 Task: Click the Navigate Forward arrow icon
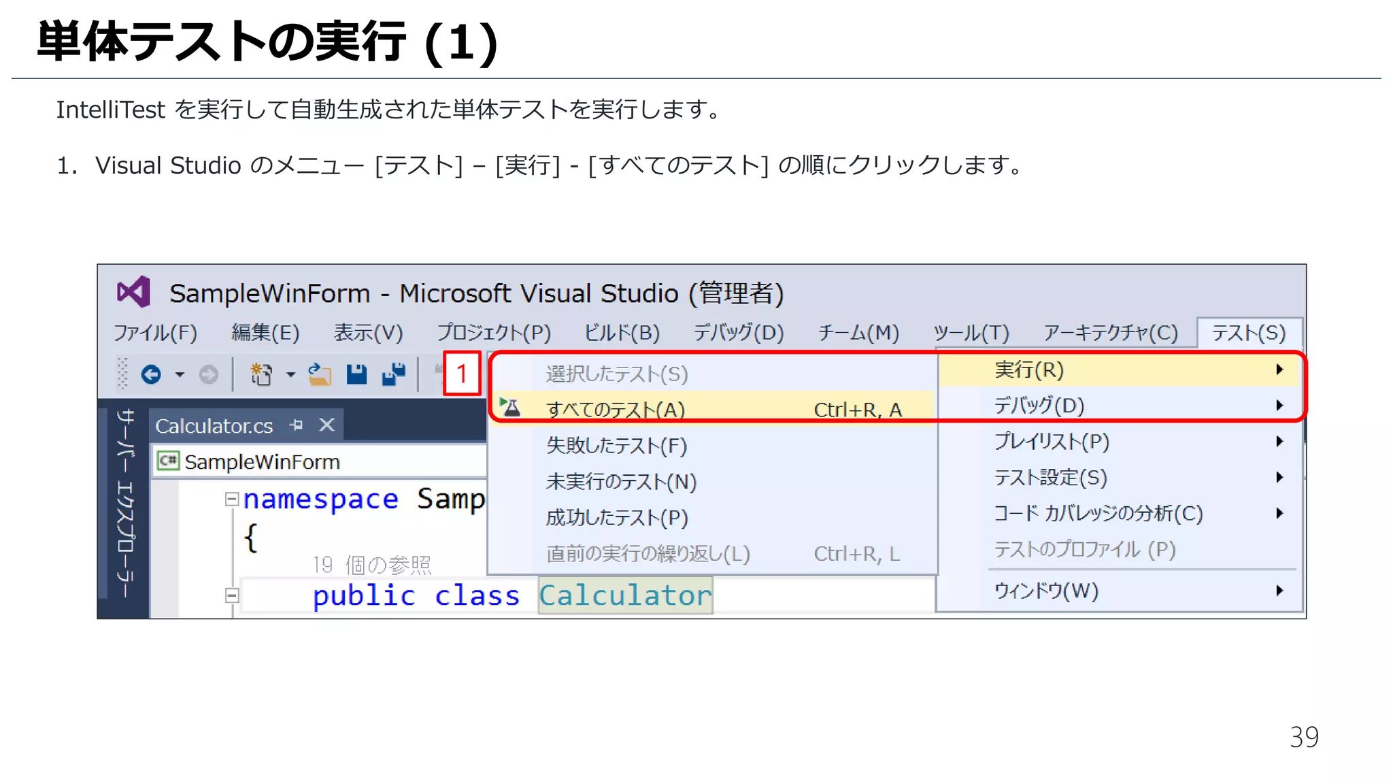coord(209,374)
